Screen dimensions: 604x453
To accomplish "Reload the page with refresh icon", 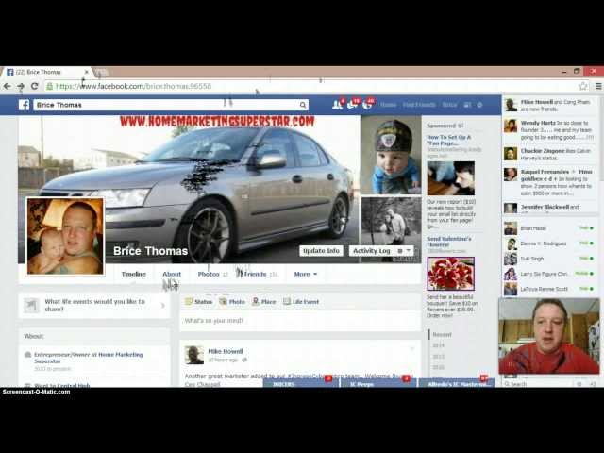I will coord(34,86).
